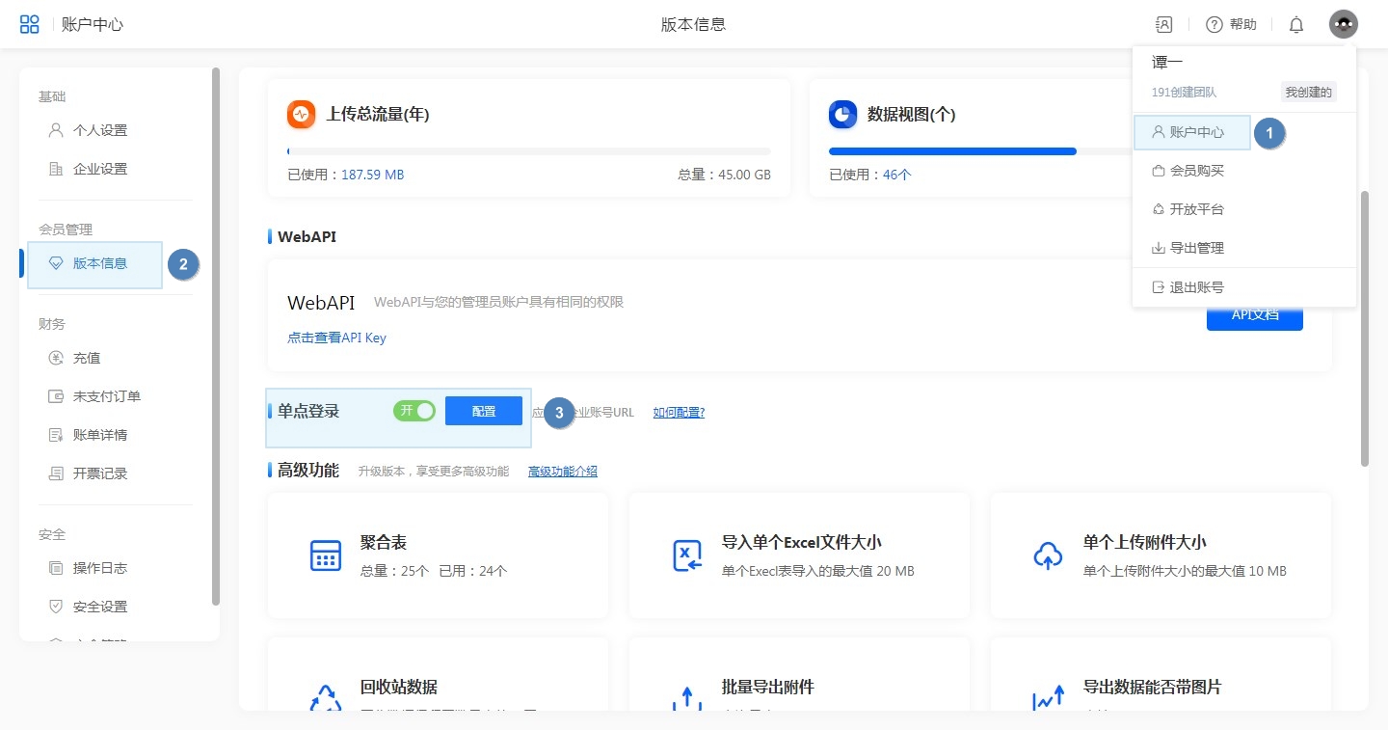Click the 数据视图 pie chart icon
Viewport: 1388px width, 730px height.
(843, 115)
